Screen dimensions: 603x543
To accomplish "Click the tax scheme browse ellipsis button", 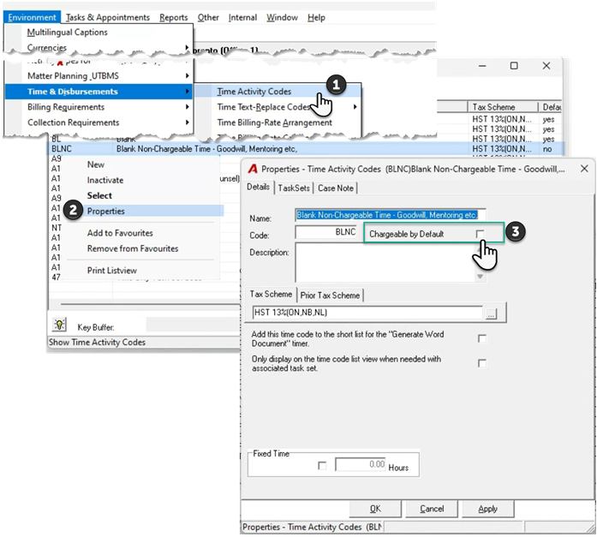I will [x=491, y=313].
